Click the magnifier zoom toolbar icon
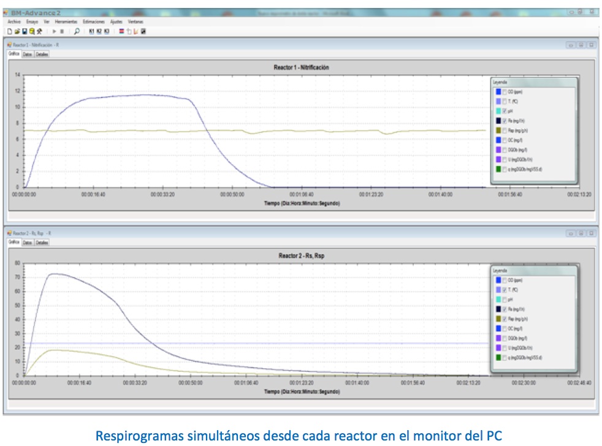 tap(77, 31)
